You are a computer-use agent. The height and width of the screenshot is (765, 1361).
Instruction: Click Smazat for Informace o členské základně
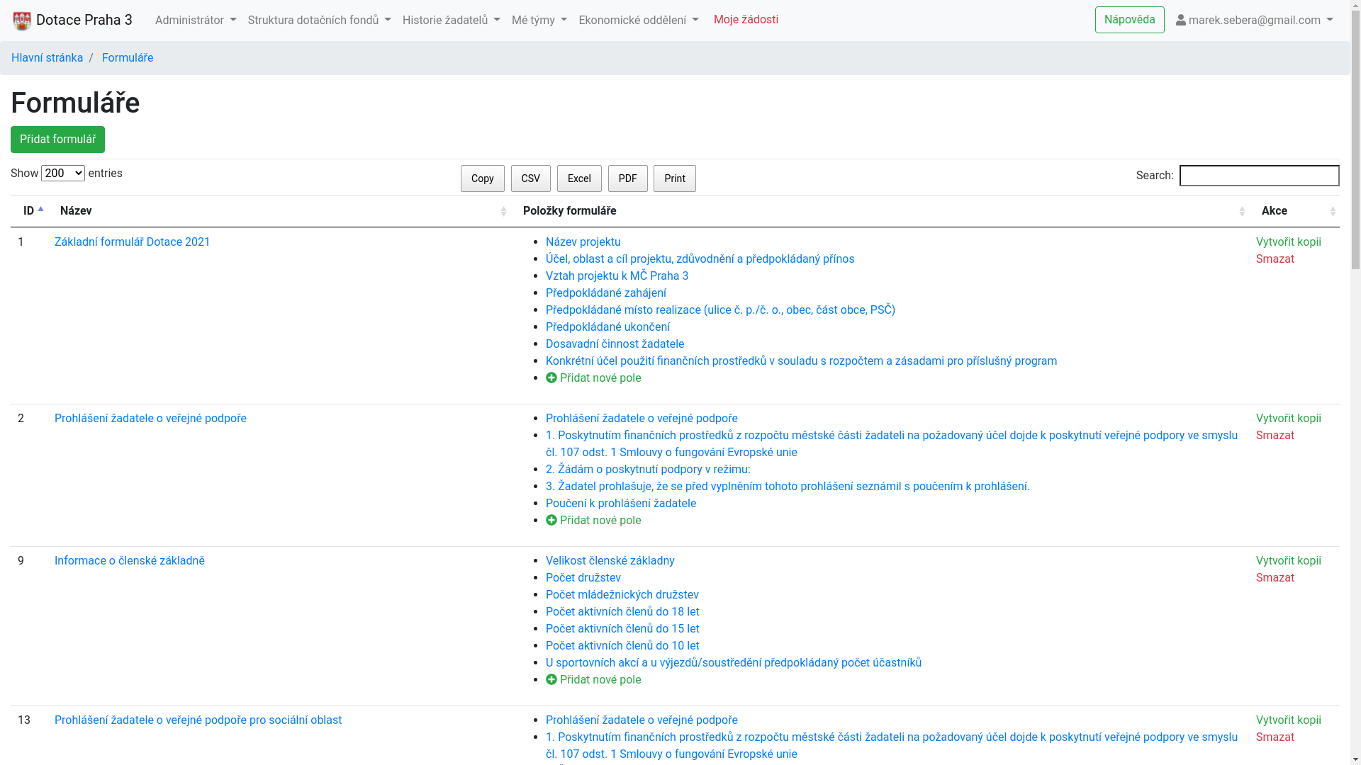coord(1275,578)
